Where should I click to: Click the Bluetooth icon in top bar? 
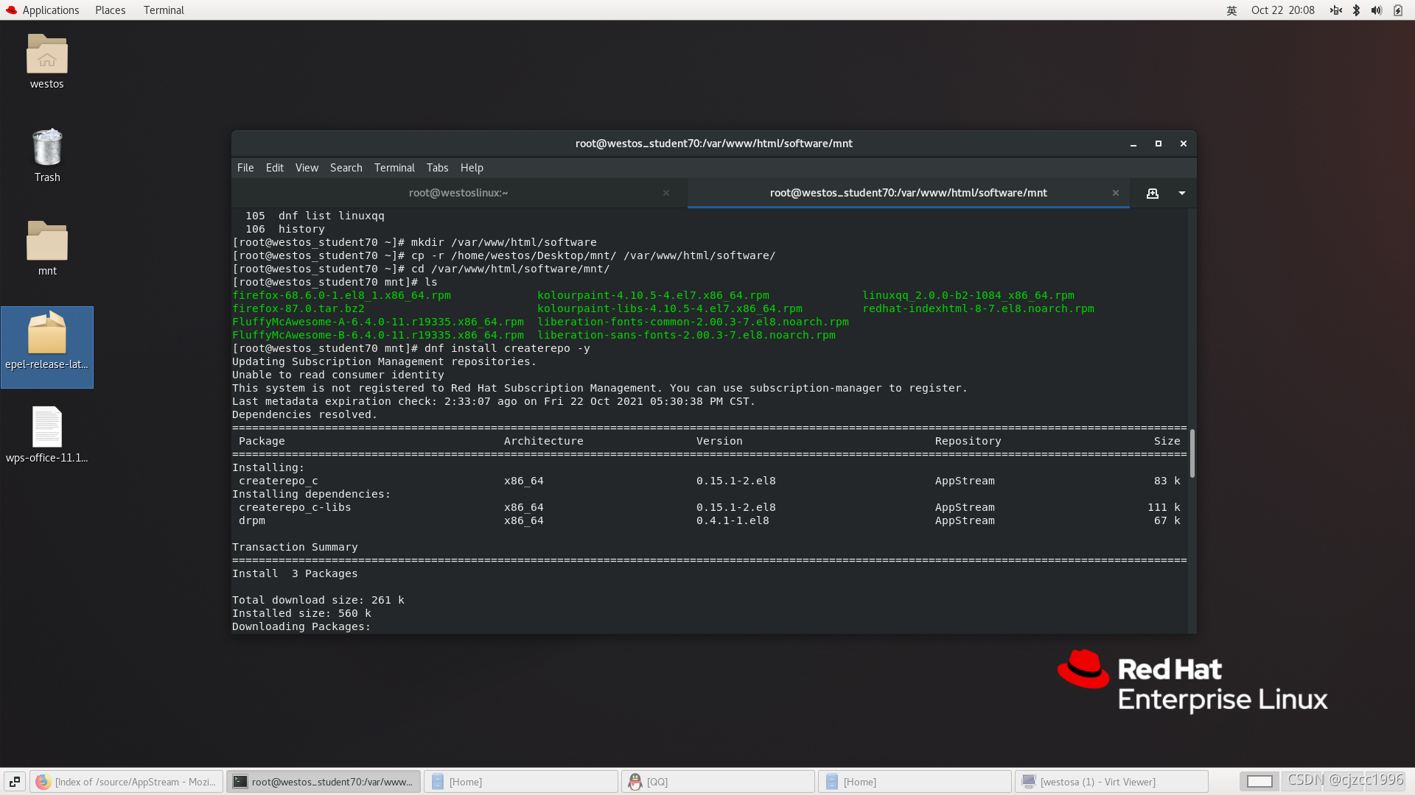[x=1356, y=10]
